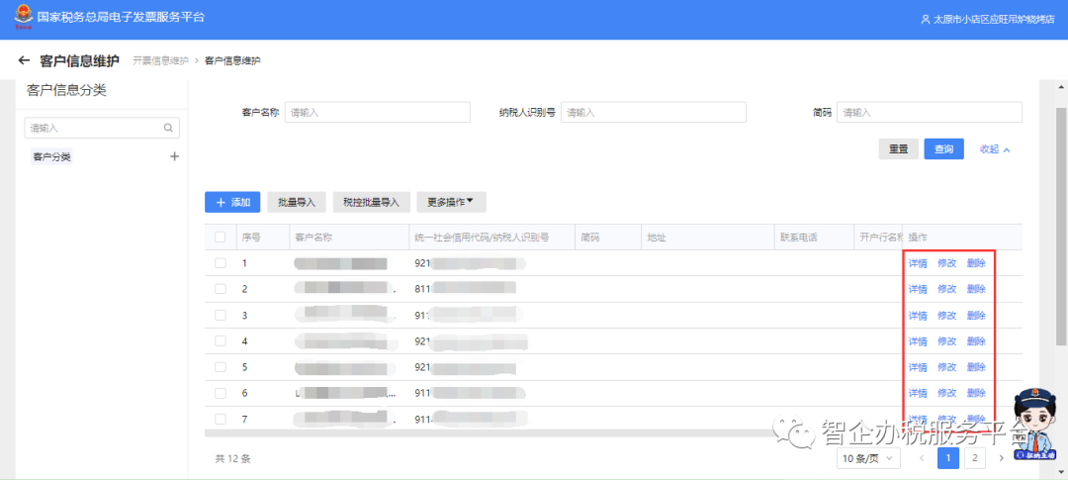Image resolution: width=1068 pixels, height=480 pixels.
Task: Click 删除 for row 6
Action: click(976, 393)
